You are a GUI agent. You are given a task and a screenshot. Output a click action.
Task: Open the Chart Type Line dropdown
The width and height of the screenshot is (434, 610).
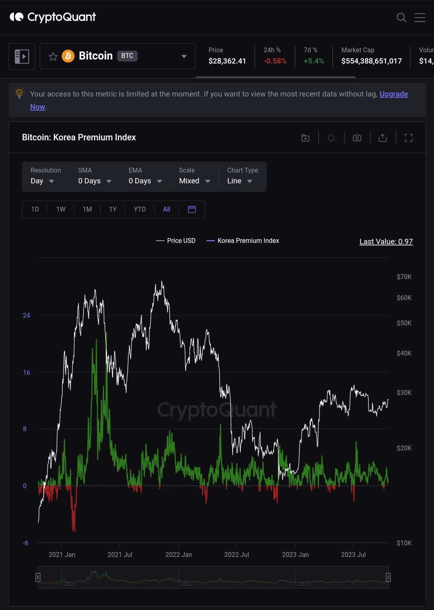(242, 176)
